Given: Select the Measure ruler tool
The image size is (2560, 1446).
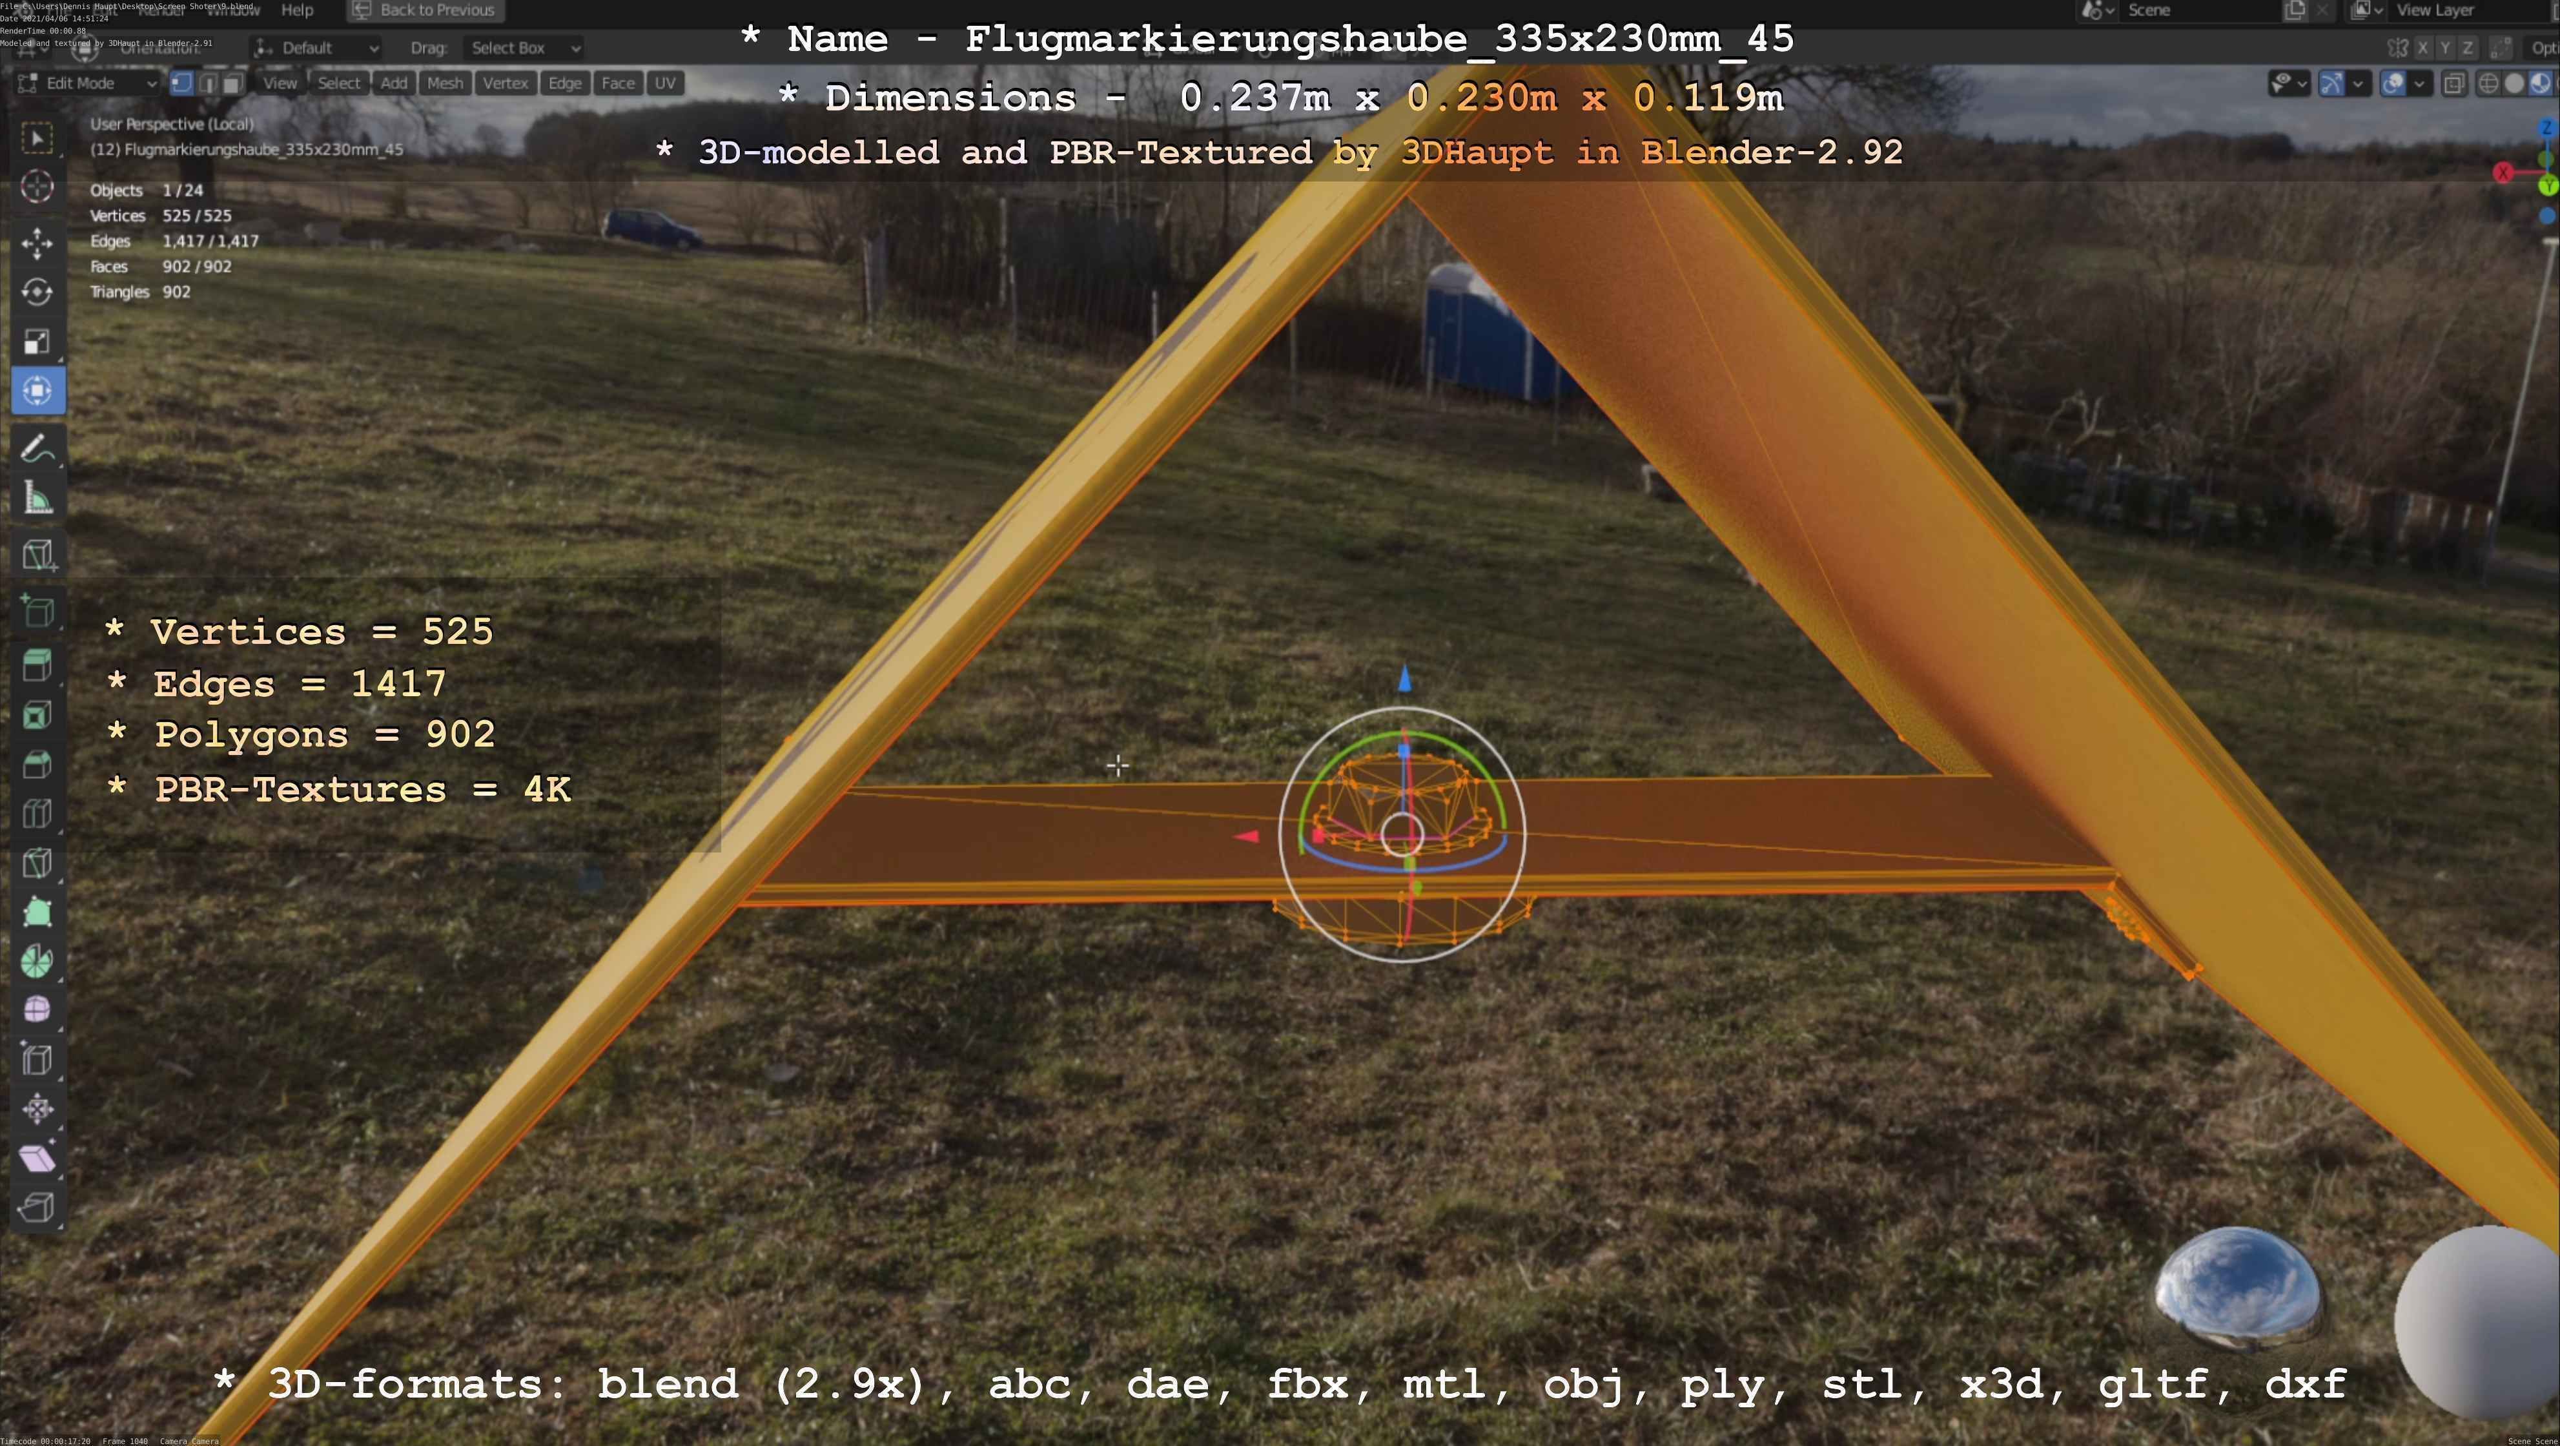Looking at the screenshot, I should (37, 498).
